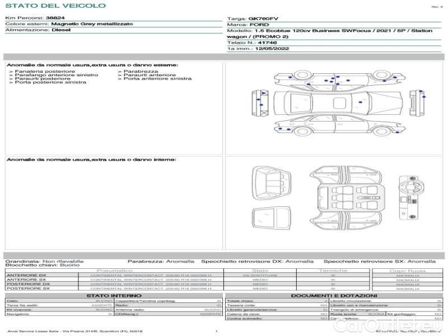
Task: Click the 'Pneumatico' column header
Action: tap(114, 270)
